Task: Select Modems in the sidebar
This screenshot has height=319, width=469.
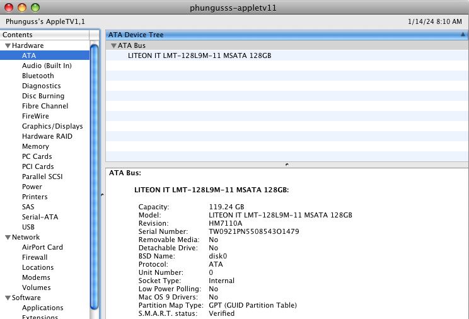Action: point(36,277)
